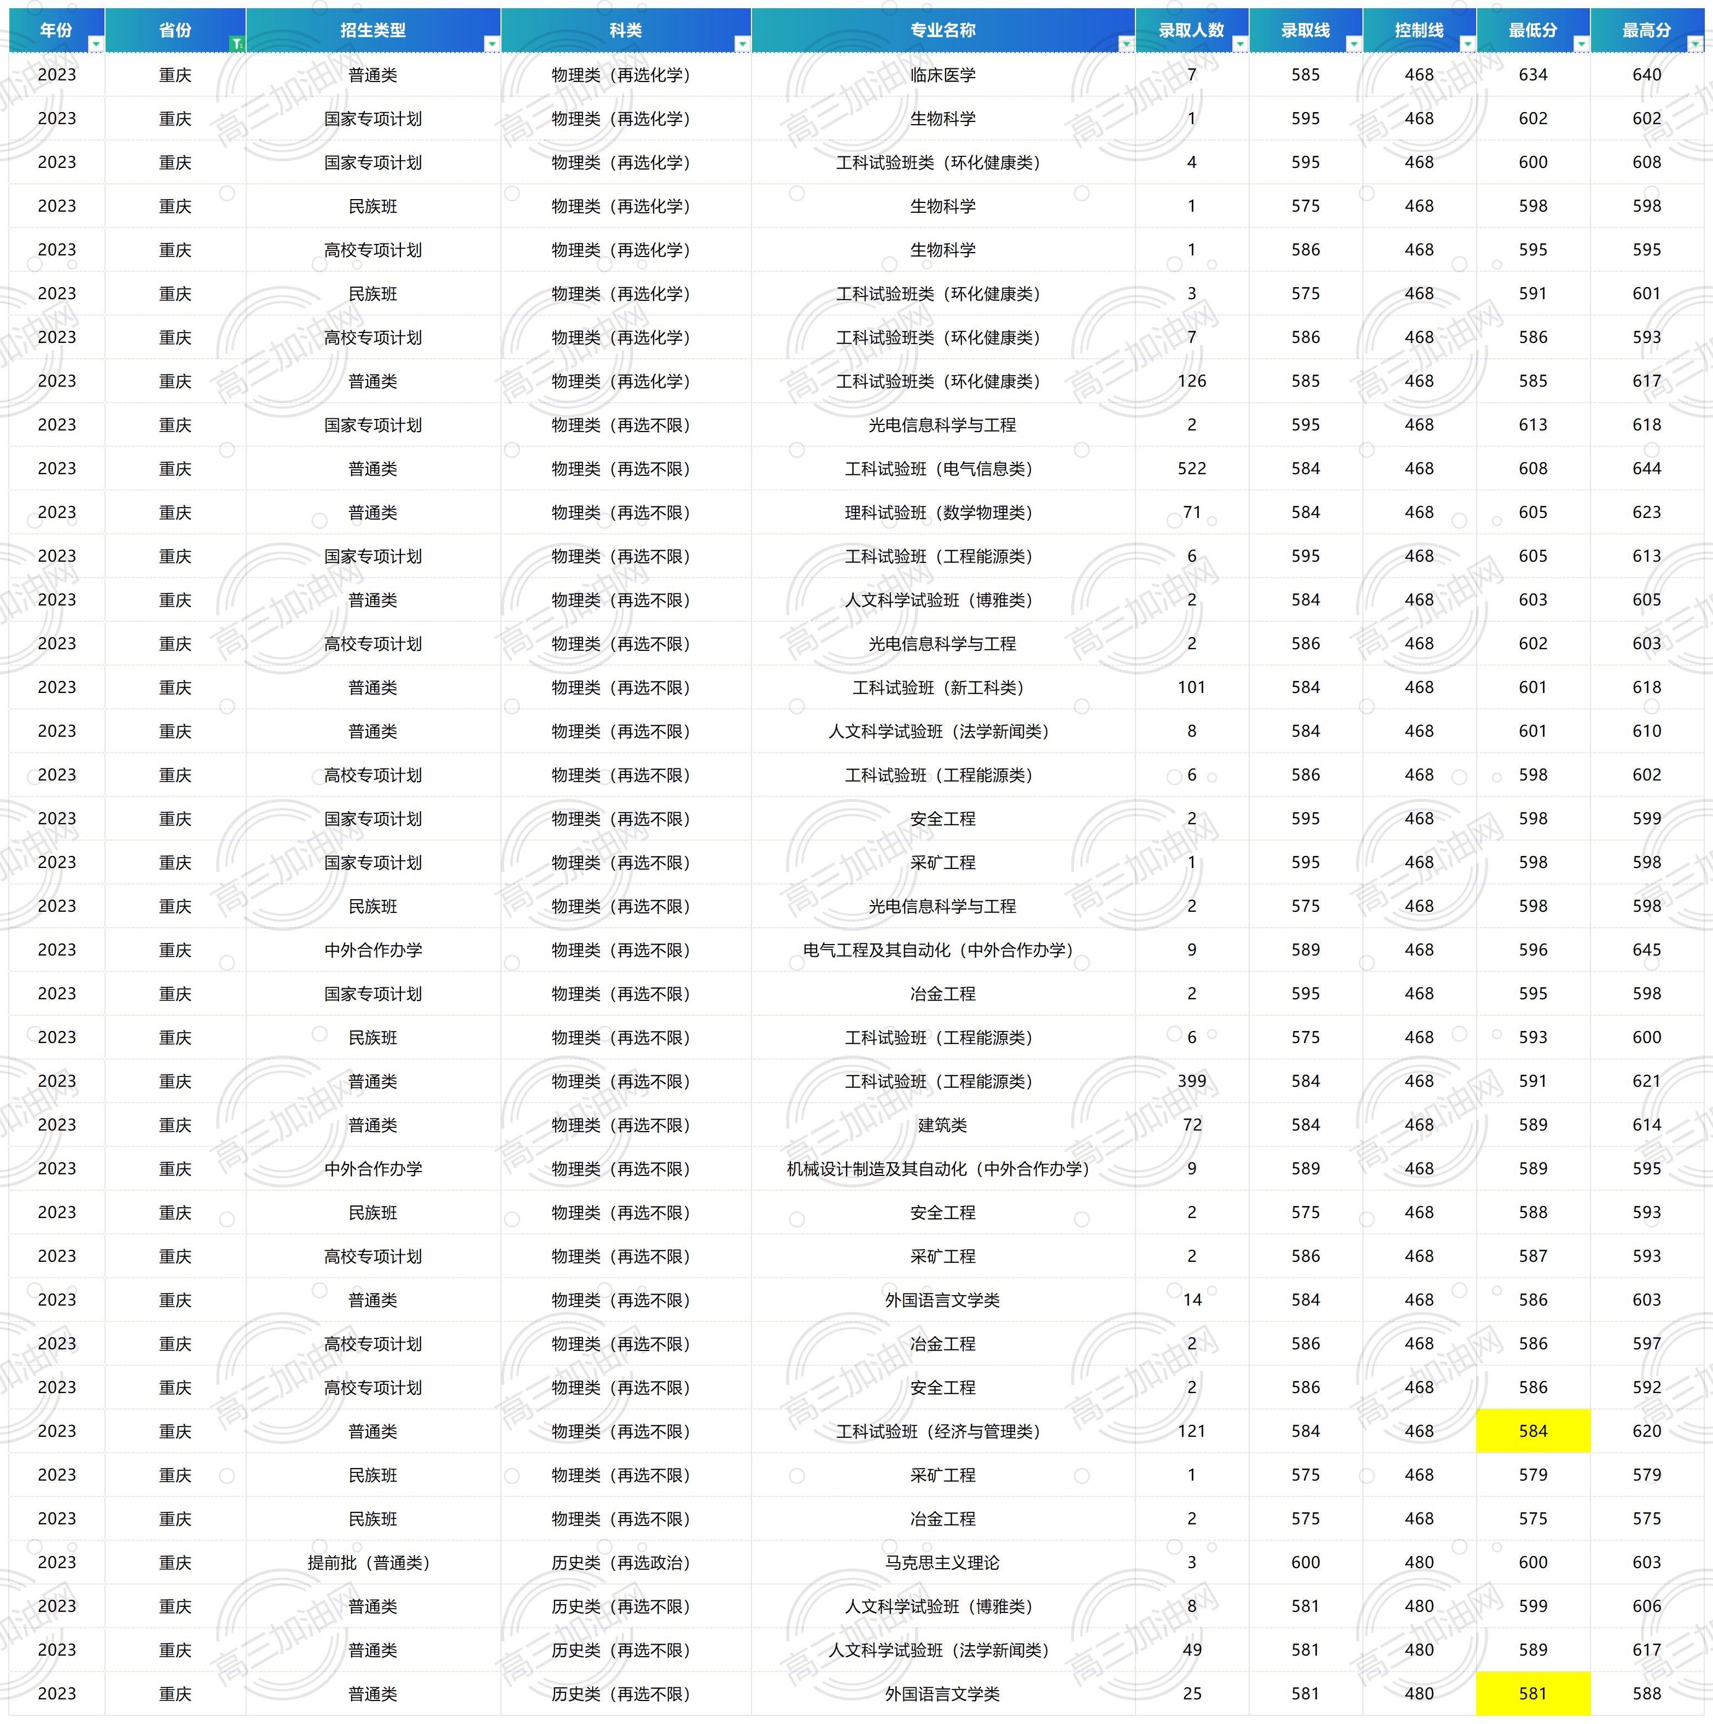Select enrollment count cell 126
The height and width of the screenshot is (1724, 1713).
click(1192, 381)
